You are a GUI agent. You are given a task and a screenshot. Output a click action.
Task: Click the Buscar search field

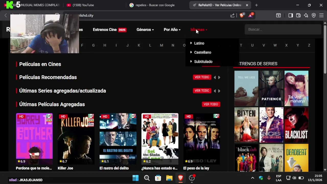(283, 29)
